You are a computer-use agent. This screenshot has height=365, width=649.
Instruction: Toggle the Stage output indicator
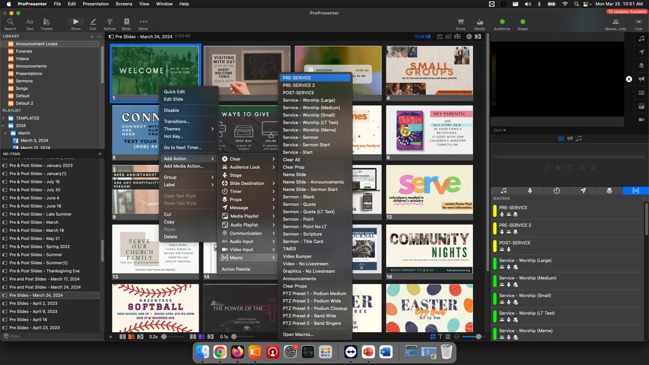coord(523,22)
